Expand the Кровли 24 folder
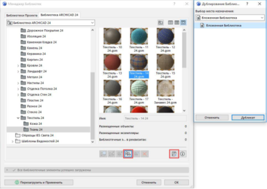This screenshot has height=189, width=267. [x=18, y=66]
